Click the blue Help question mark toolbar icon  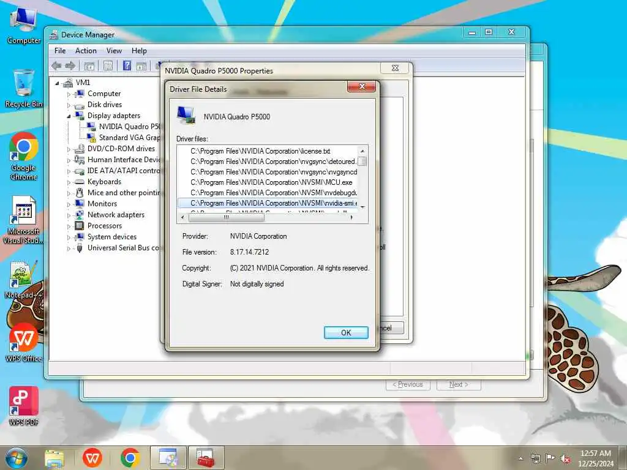pos(127,65)
